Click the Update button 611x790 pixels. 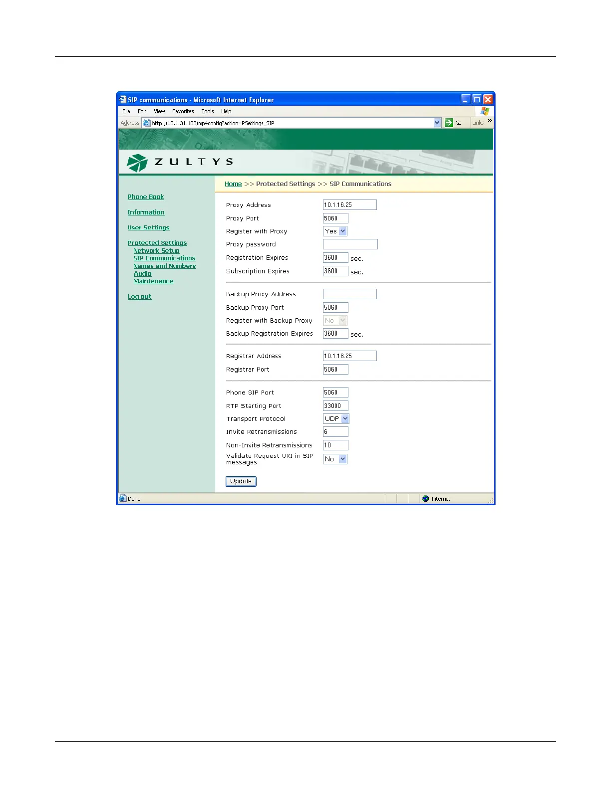tap(241, 481)
